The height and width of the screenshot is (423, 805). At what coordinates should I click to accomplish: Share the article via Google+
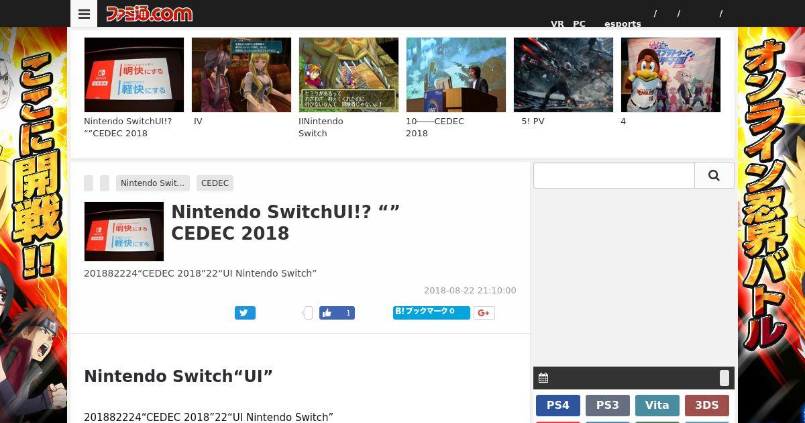click(484, 313)
